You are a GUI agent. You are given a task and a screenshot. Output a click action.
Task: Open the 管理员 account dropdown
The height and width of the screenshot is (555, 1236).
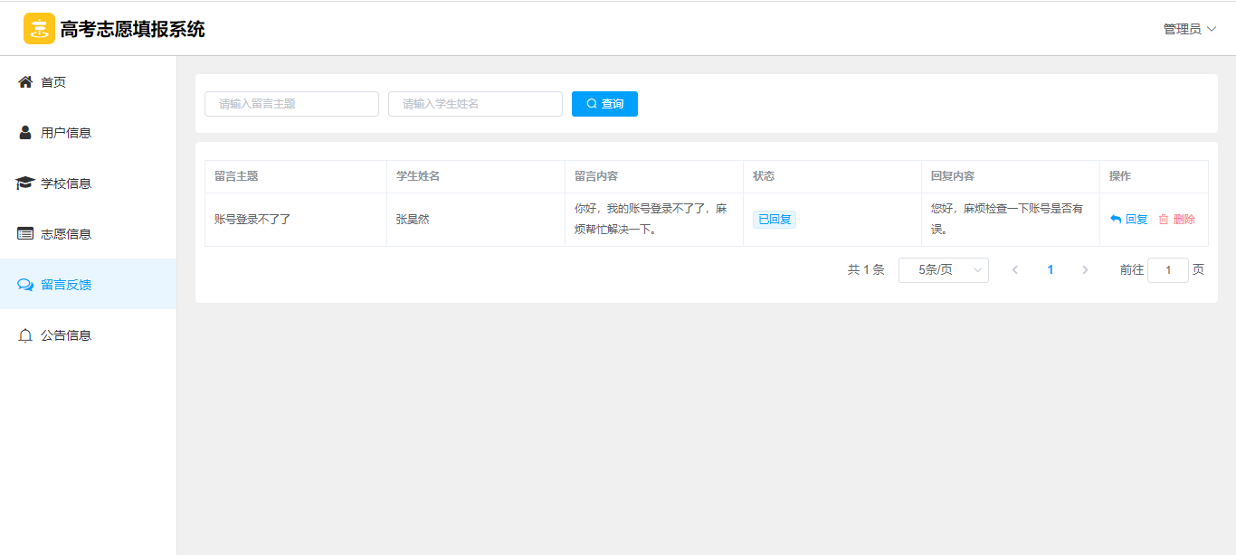[x=1189, y=29]
